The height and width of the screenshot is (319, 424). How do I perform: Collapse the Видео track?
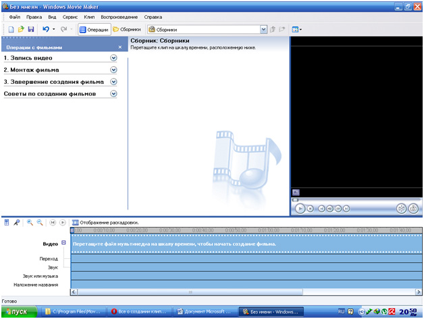(63, 243)
